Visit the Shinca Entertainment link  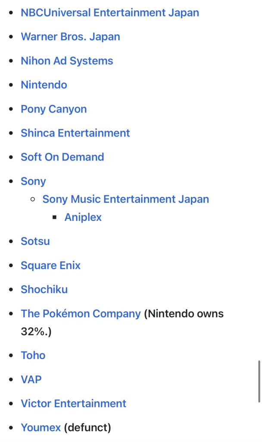pyautogui.click(x=75, y=133)
